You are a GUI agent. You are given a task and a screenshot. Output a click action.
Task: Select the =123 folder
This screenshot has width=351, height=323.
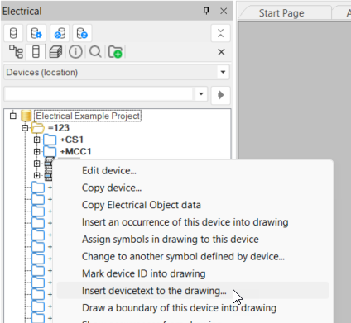[59, 128]
